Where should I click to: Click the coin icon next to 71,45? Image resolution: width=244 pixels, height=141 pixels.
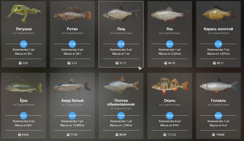[68, 134]
